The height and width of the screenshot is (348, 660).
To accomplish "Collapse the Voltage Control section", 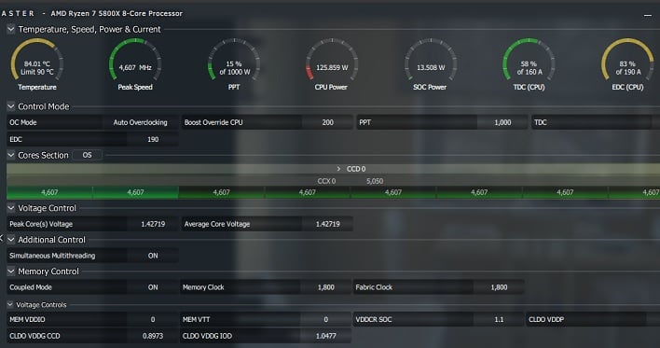I will [11, 208].
